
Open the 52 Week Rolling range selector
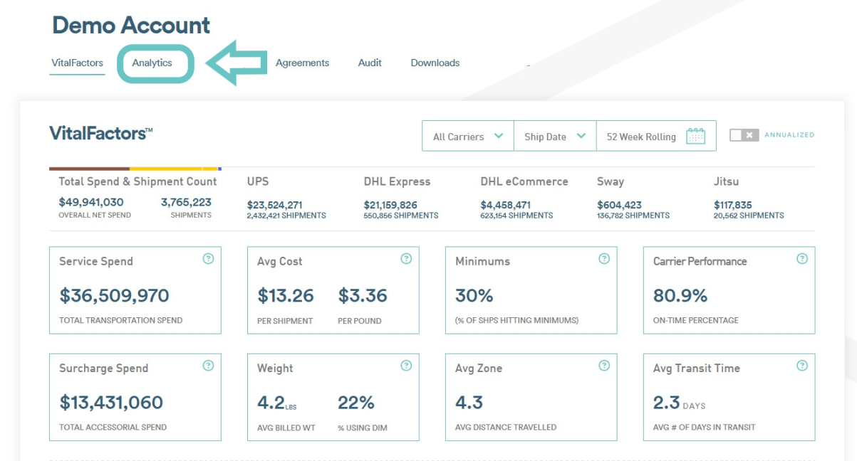[x=641, y=137]
